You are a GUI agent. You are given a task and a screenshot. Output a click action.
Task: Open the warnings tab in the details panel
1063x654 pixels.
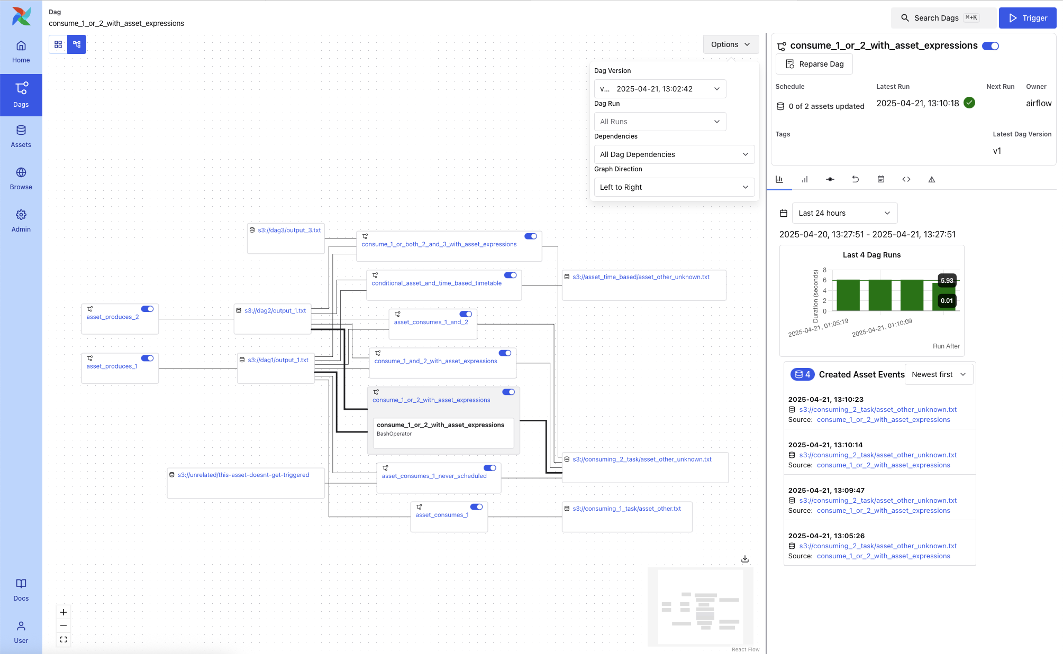click(x=932, y=179)
